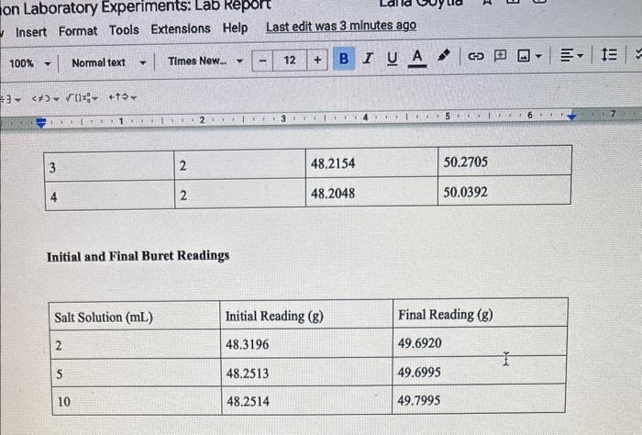
Task: Click the Initial Reading (g) header cell
Action: (x=306, y=316)
